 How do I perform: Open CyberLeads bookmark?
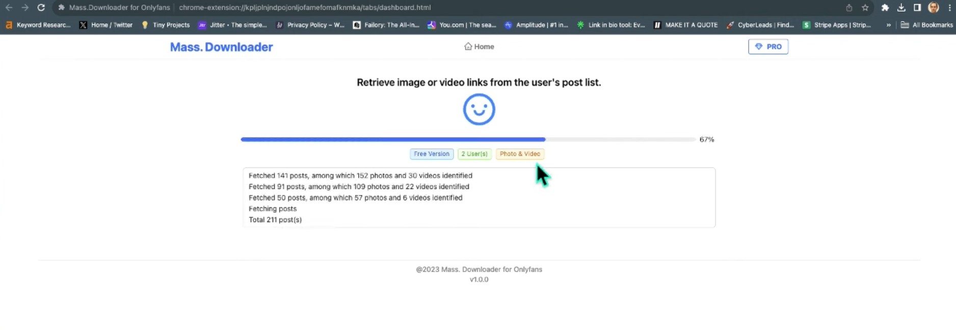pos(760,25)
